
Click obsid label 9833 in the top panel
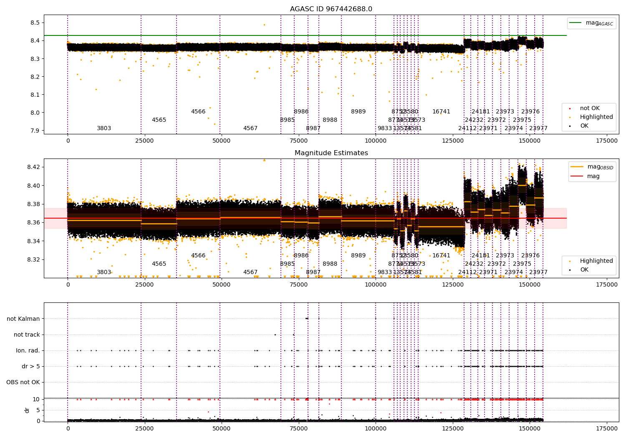(385, 128)
